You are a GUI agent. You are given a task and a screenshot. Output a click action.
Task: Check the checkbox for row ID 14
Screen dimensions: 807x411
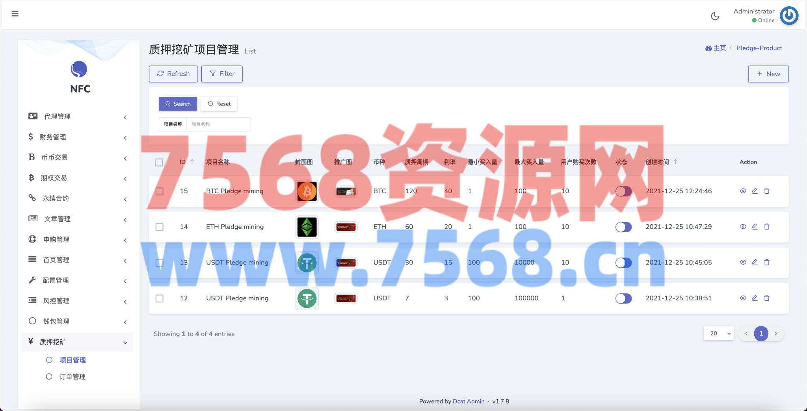[x=160, y=227]
